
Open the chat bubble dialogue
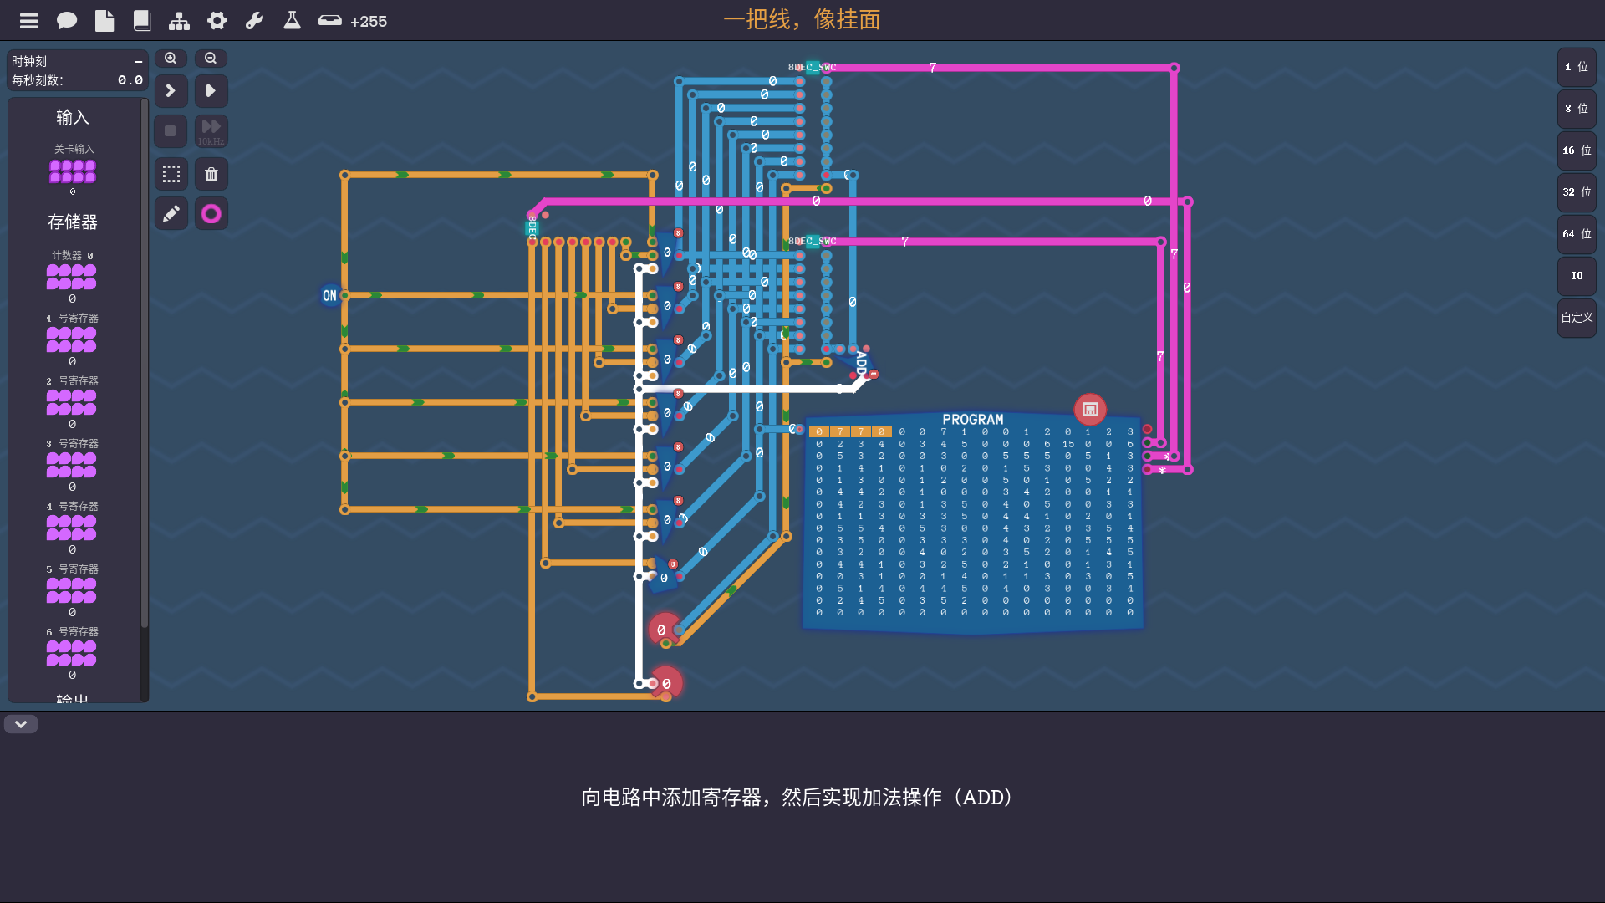67,21
